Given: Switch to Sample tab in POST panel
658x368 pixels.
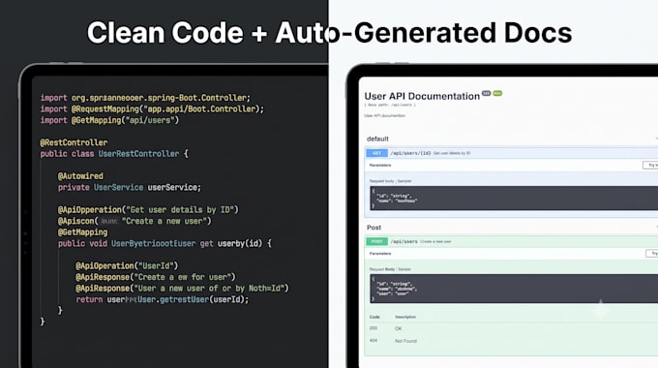Looking at the screenshot, I should tap(404, 269).
